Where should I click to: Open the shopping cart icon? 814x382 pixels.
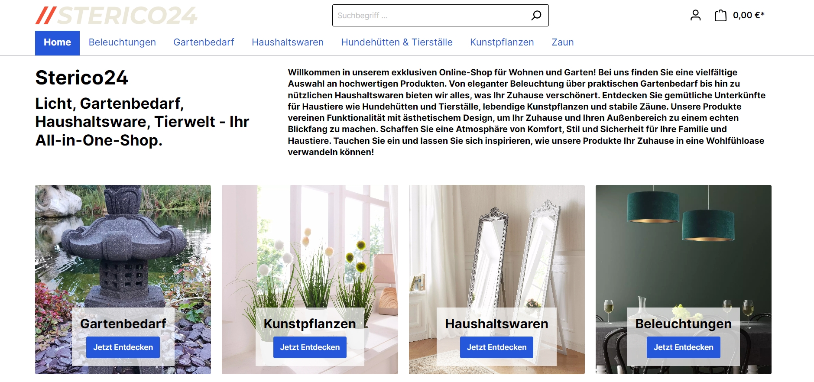[720, 16]
